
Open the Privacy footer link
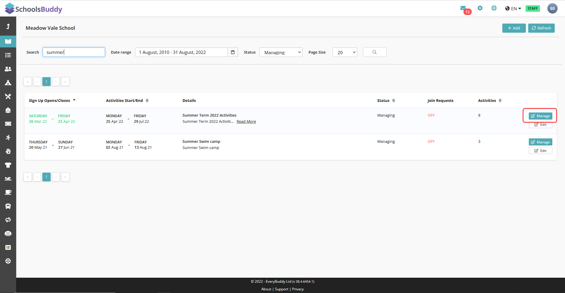pyautogui.click(x=298, y=289)
